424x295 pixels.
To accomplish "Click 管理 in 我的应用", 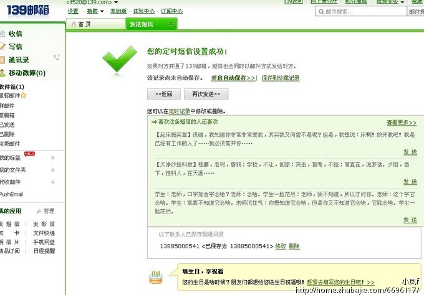I will pyautogui.click(x=49, y=211).
